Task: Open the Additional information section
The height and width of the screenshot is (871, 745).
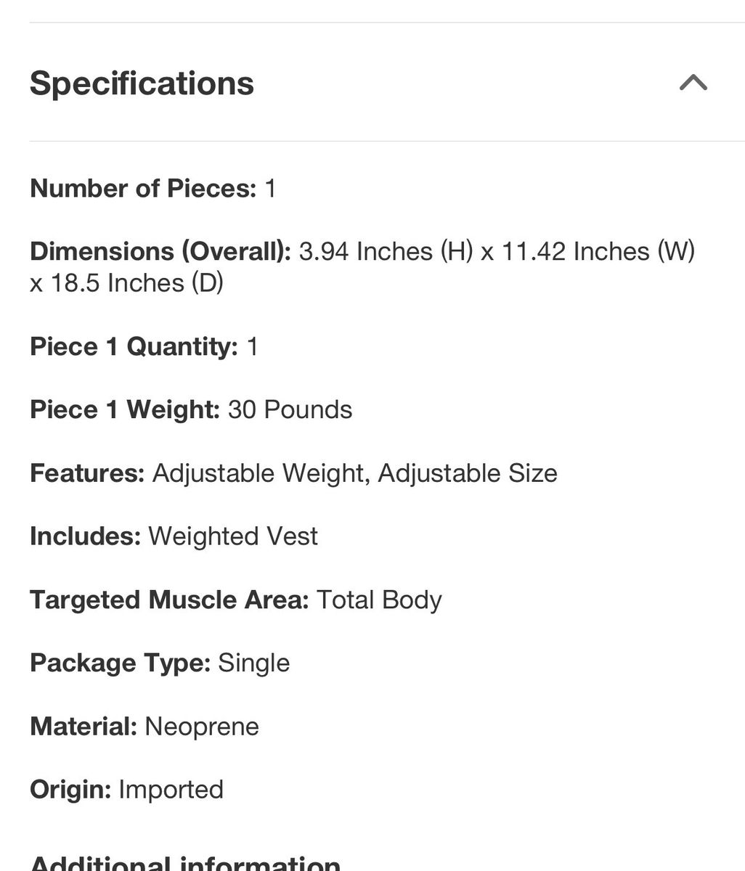Action: coord(185,863)
